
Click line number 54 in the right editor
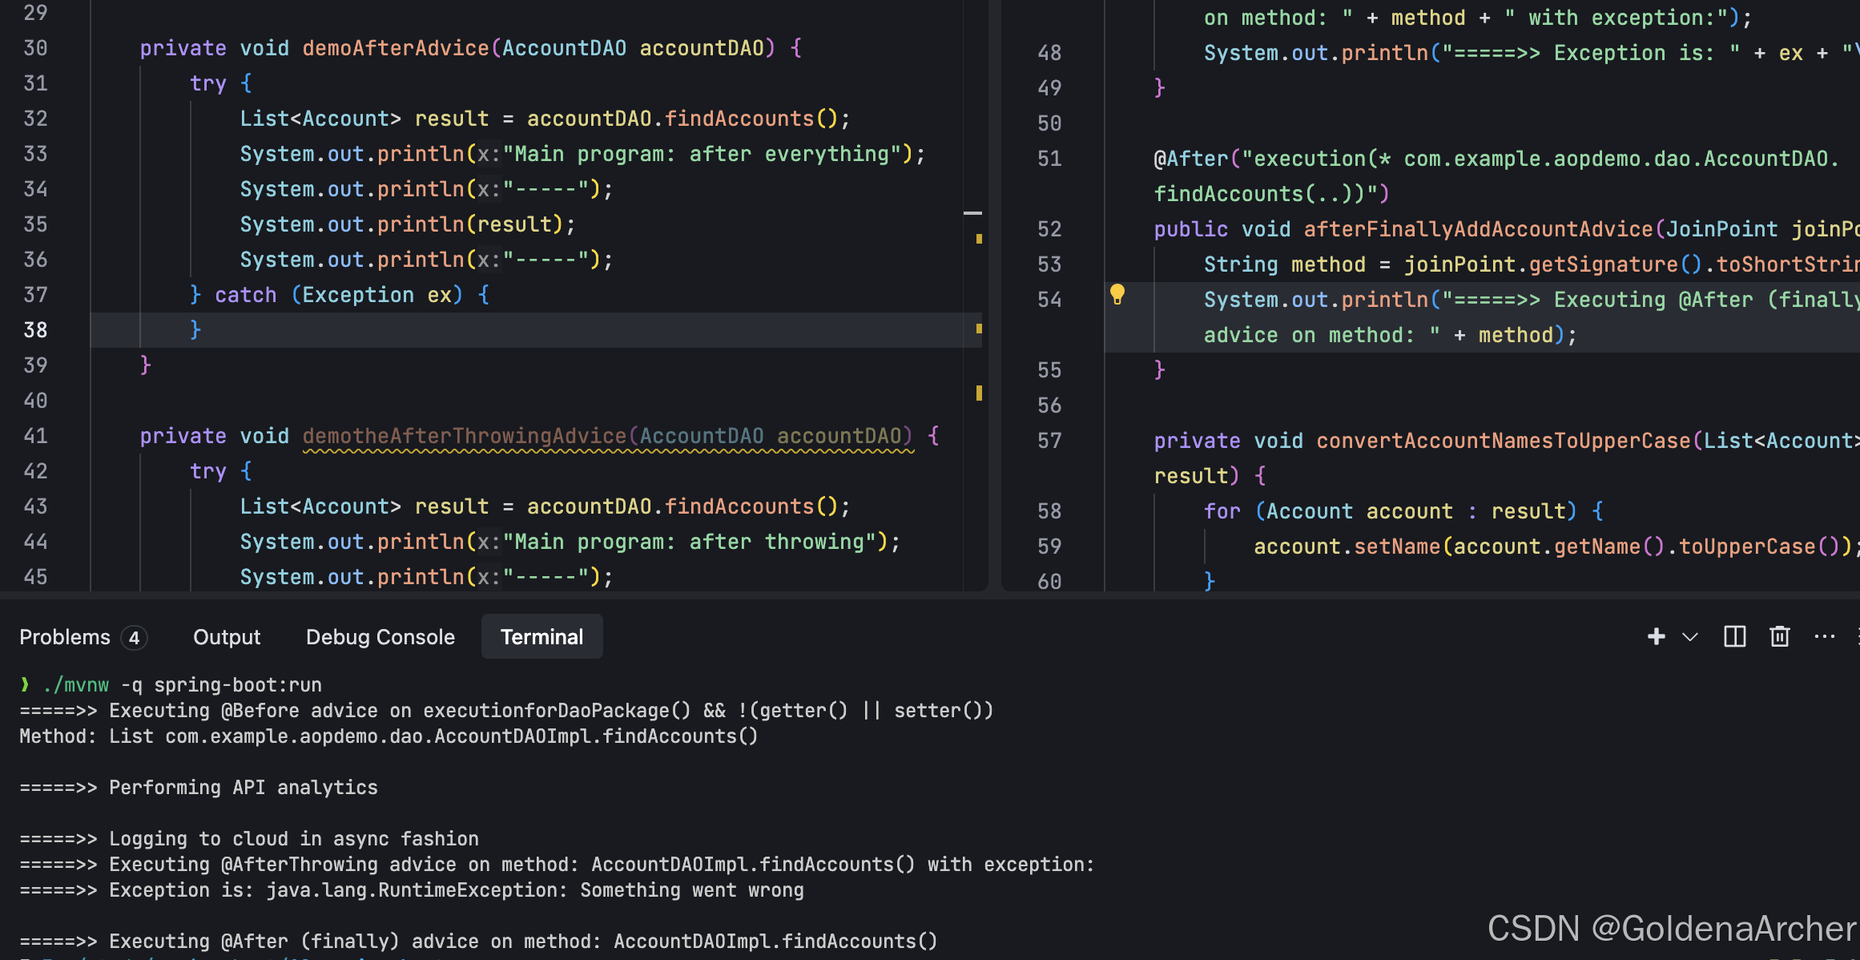pos(1049,300)
